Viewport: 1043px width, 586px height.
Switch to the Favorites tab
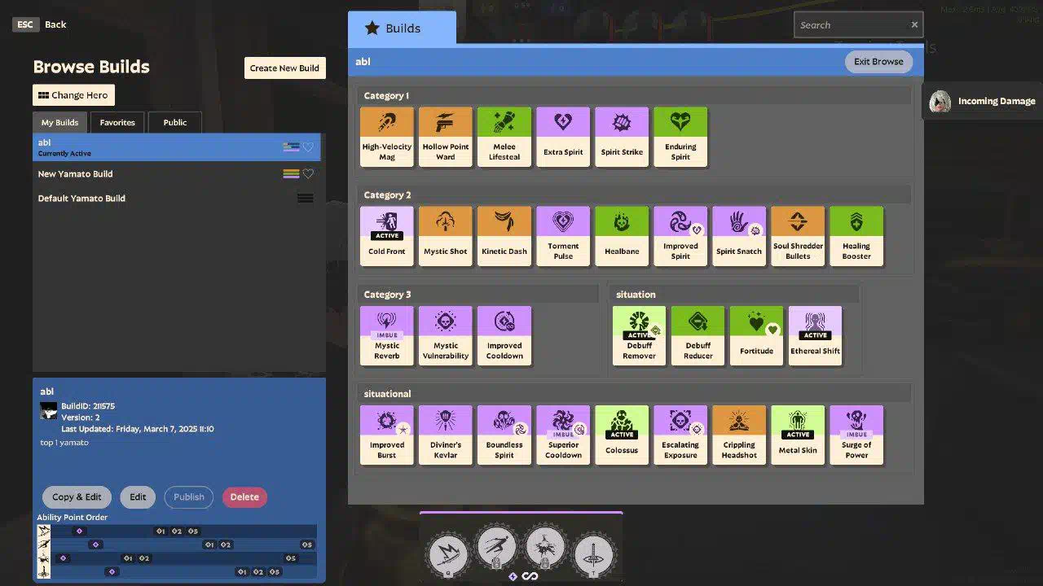tap(117, 123)
